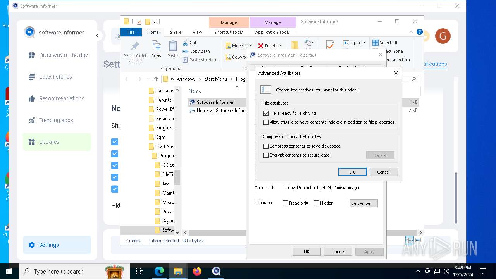Open Settings in Software Informer sidebar
This screenshot has height=279, width=496.
pyautogui.click(x=57, y=245)
